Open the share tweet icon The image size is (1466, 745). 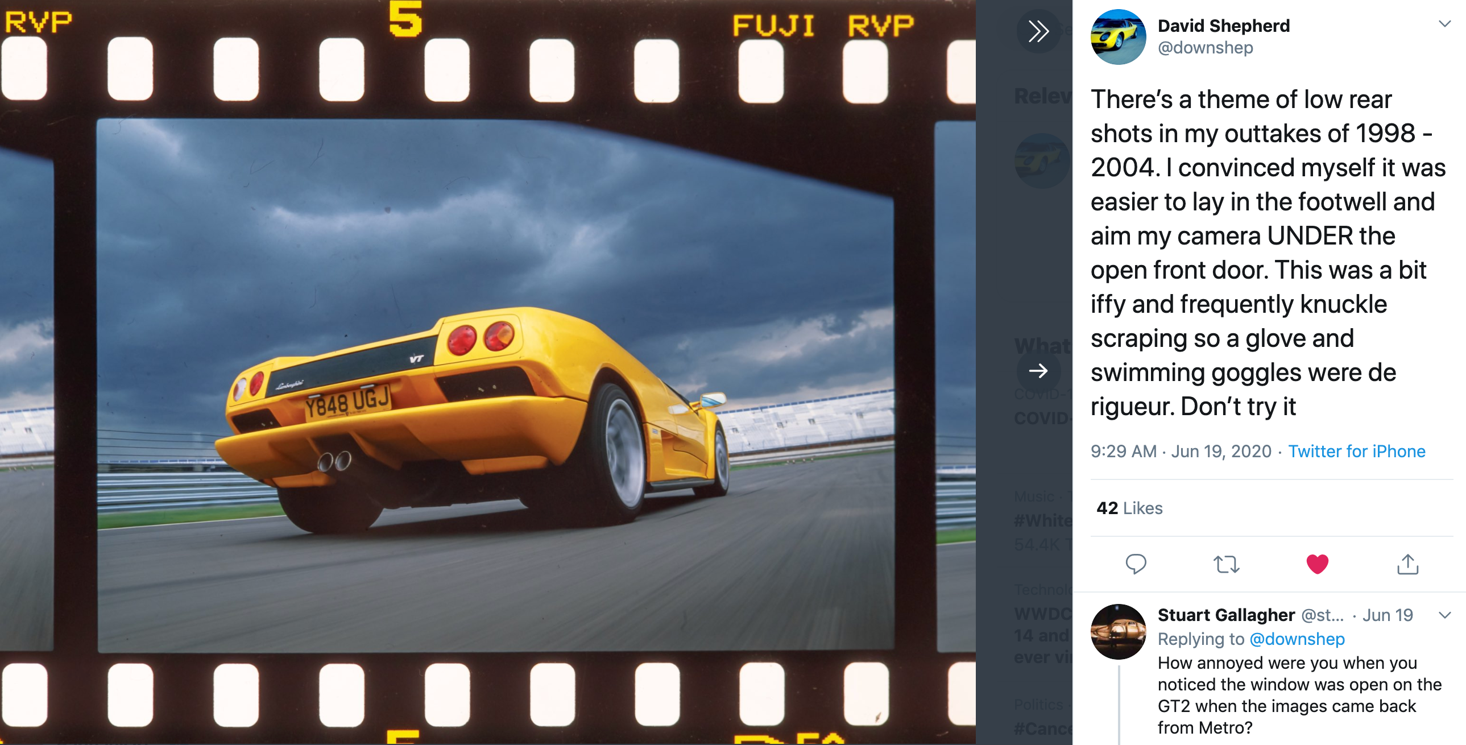(1407, 564)
